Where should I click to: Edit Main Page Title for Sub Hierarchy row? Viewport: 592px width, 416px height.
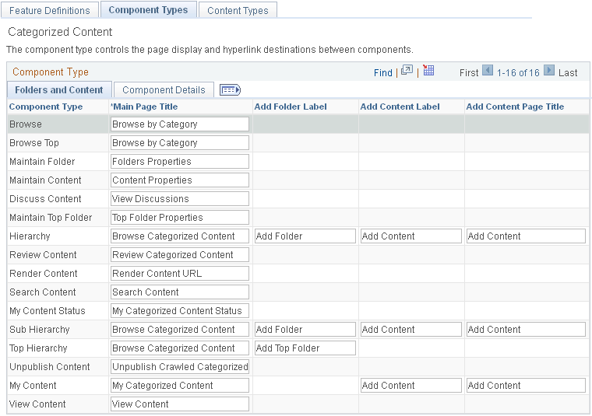180,330
